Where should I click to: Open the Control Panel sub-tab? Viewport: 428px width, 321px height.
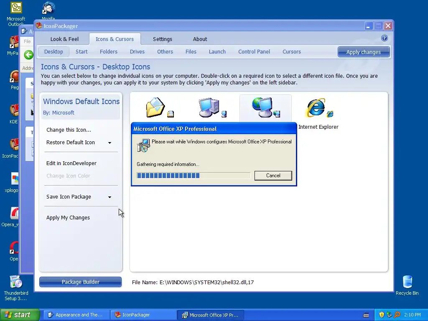click(254, 51)
